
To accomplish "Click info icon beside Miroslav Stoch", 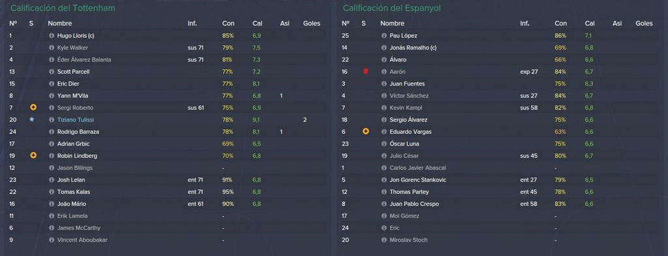I will pos(384,240).
